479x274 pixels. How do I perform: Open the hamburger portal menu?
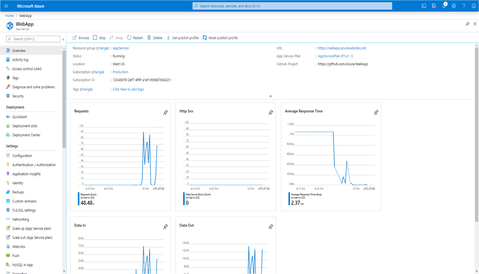[6, 6]
